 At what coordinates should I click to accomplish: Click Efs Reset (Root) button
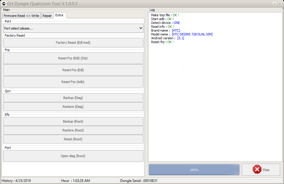pyautogui.click(x=73, y=139)
